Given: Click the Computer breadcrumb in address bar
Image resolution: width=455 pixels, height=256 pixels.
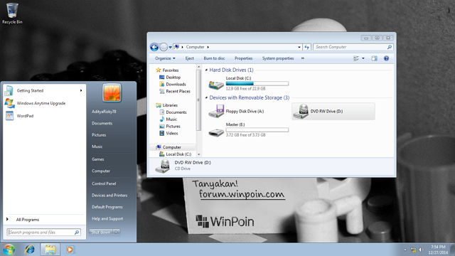Looking at the screenshot, I should pos(196,47).
